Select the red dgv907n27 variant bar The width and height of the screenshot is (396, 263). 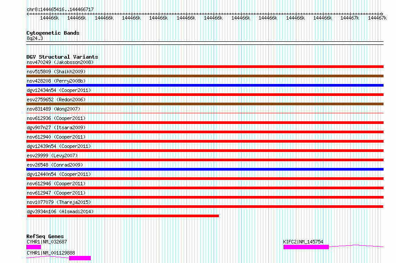tap(205, 132)
